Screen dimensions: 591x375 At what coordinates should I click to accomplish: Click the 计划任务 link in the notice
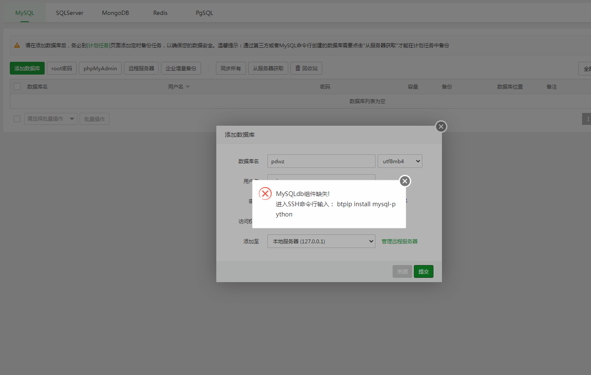[98, 45]
